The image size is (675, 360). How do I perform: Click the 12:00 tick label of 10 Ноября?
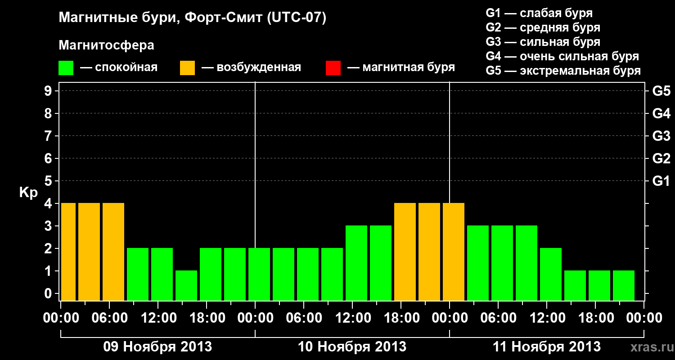[x=352, y=318]
